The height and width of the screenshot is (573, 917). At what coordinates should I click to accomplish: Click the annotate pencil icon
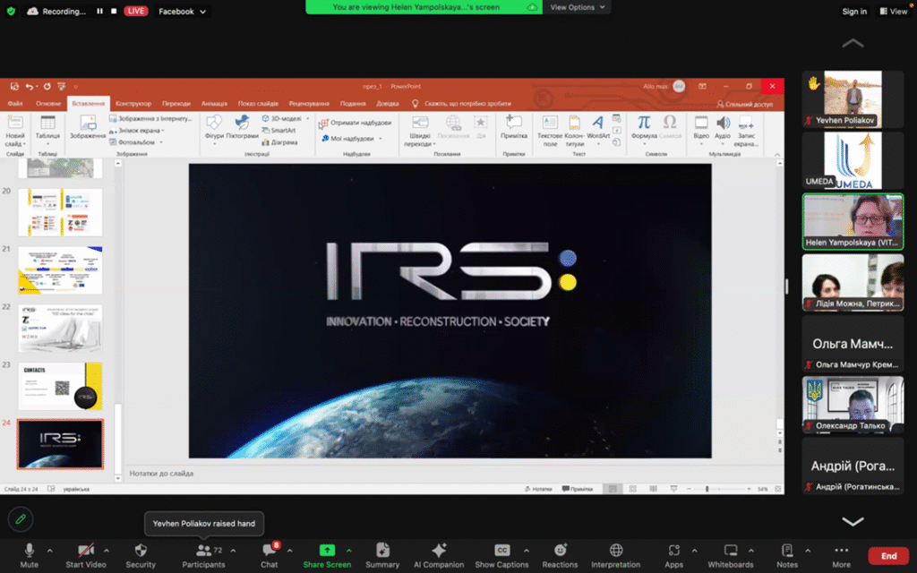21,519
